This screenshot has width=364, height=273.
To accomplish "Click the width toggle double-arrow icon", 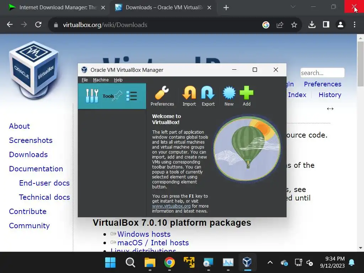I will 330,109.
